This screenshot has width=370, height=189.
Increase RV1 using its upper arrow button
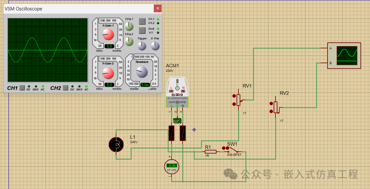coord(234,95)
